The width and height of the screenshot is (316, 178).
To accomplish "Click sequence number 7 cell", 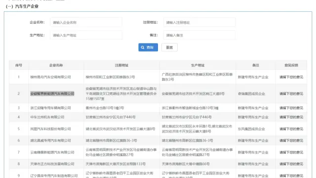I will click(19, 152).
